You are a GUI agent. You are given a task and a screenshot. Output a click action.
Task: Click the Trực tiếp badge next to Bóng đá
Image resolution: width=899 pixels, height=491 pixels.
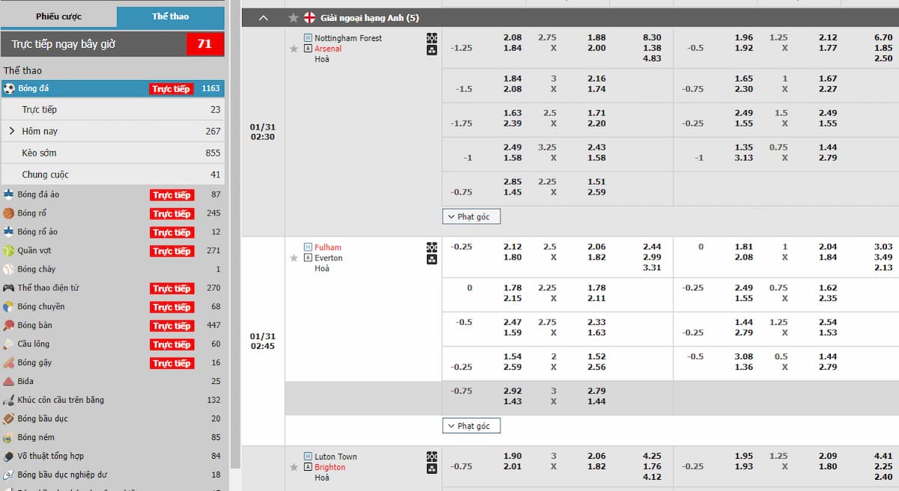[172, 89]
